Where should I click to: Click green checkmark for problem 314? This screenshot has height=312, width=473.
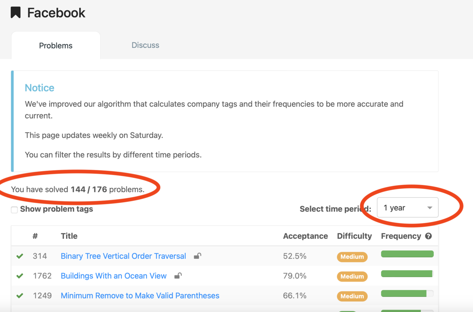click(20, 256)
